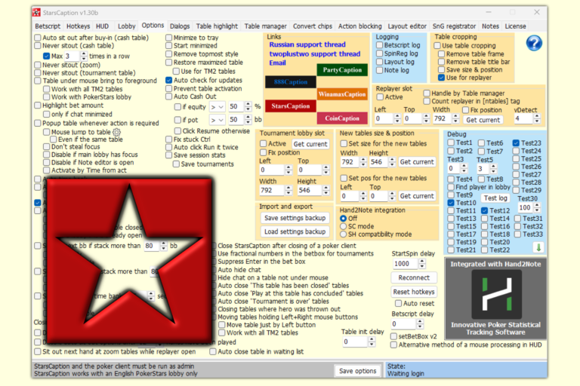Click the Table init delay input field

click(354, 342)
